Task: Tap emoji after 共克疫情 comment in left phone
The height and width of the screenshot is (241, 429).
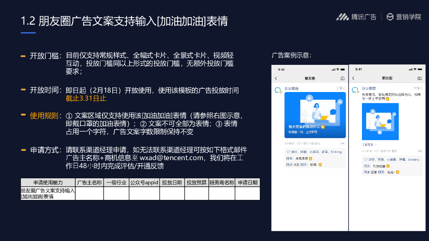Action: [x=310, y=159]
